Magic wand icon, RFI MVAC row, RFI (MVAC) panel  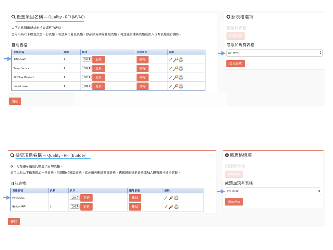point(175,60)
